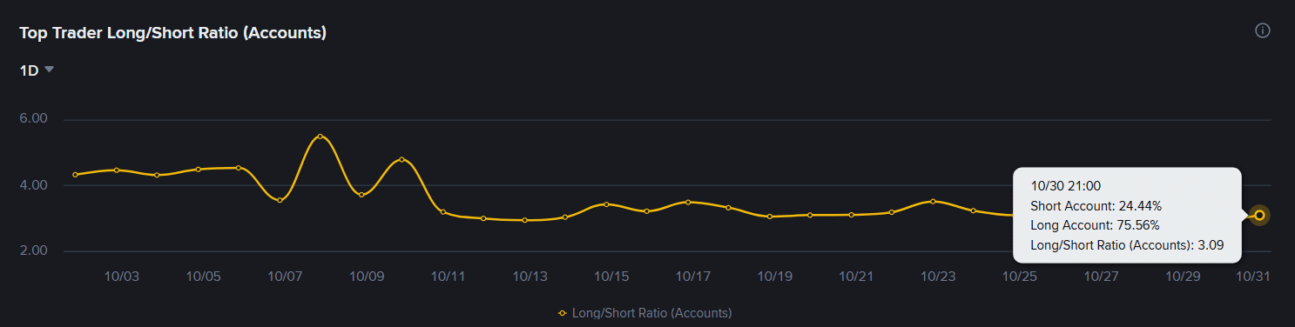Click the 2.00 y-axis value
This screenshot has width=1295, height=327.
tap(34, 251)
